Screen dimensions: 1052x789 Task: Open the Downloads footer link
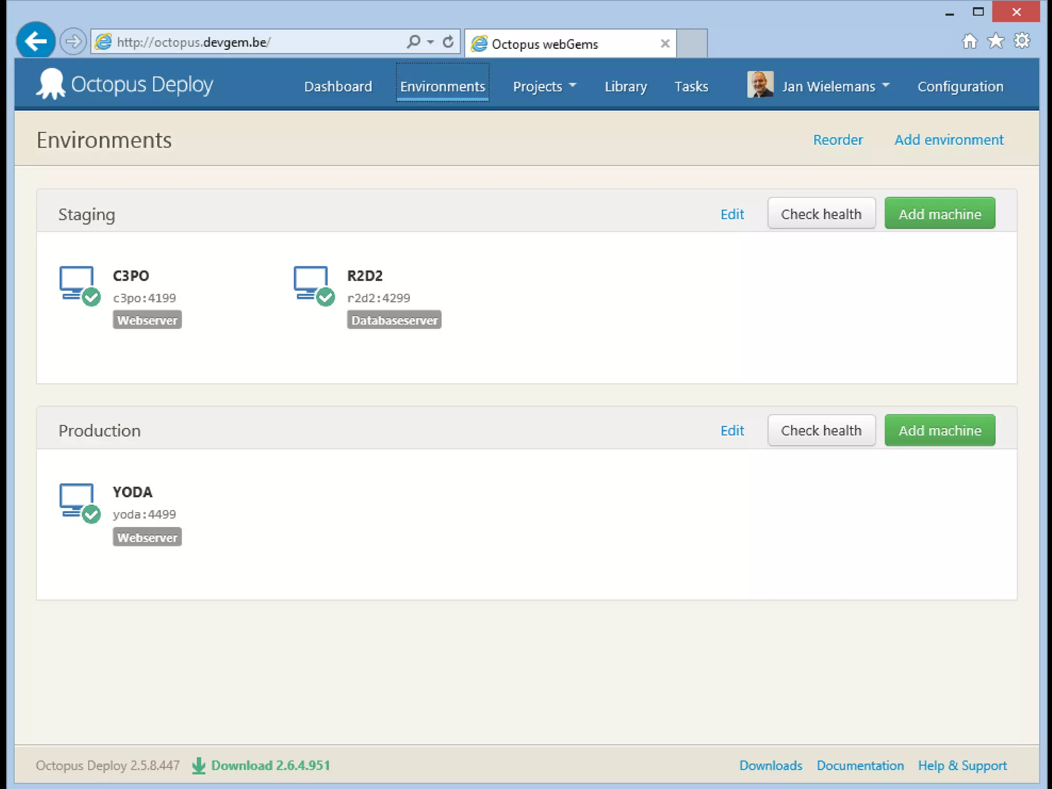(771, 765)
